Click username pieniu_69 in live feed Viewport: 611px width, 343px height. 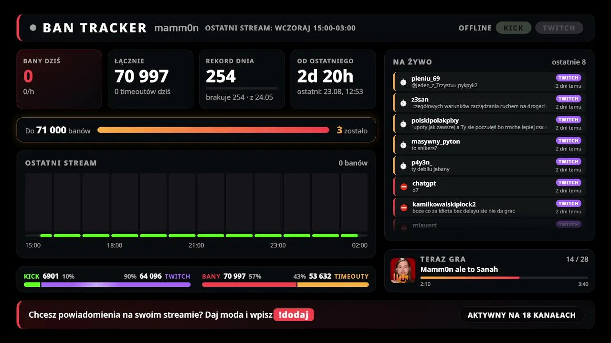point(426,79)
